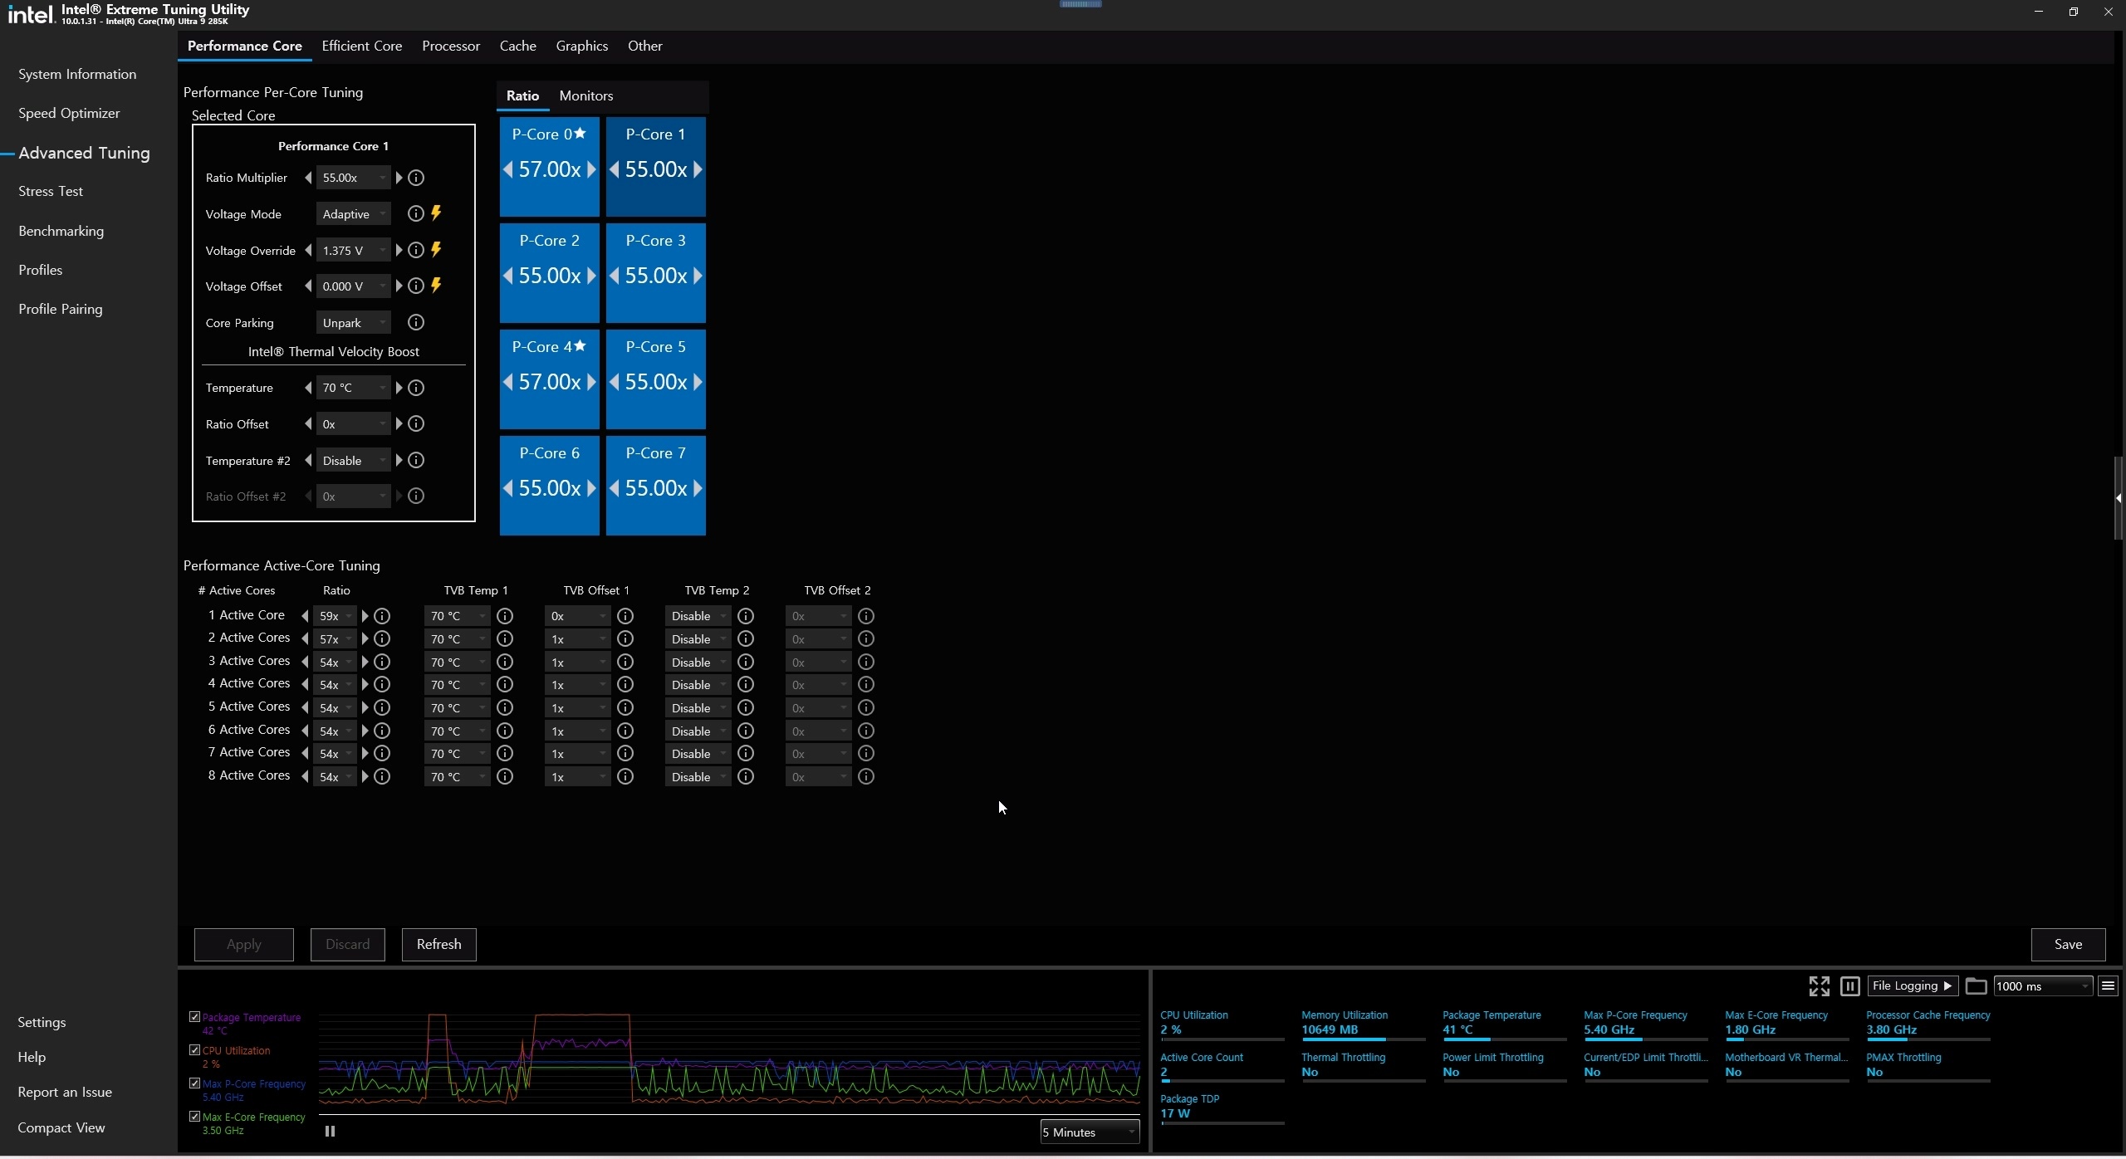Select the P-Core 5 tile
This screenshot has height=1159, width=2126.
pos(655,379)
